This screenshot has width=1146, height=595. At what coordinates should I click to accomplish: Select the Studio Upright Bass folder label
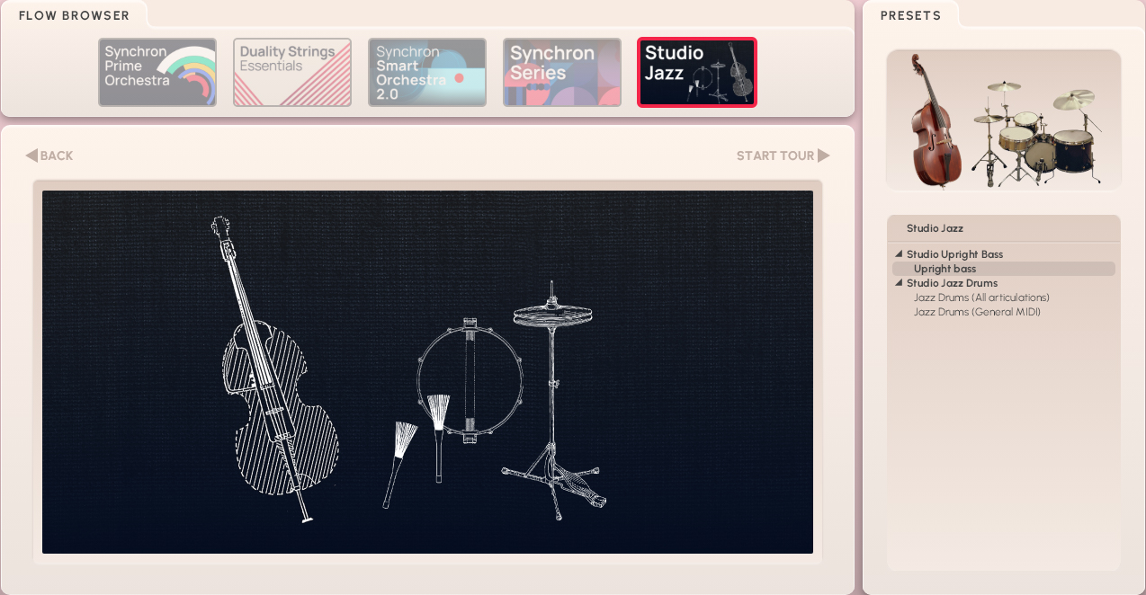click(x=954, y=254)
